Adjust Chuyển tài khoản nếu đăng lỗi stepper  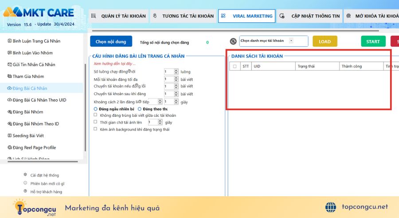click(176, 86)
